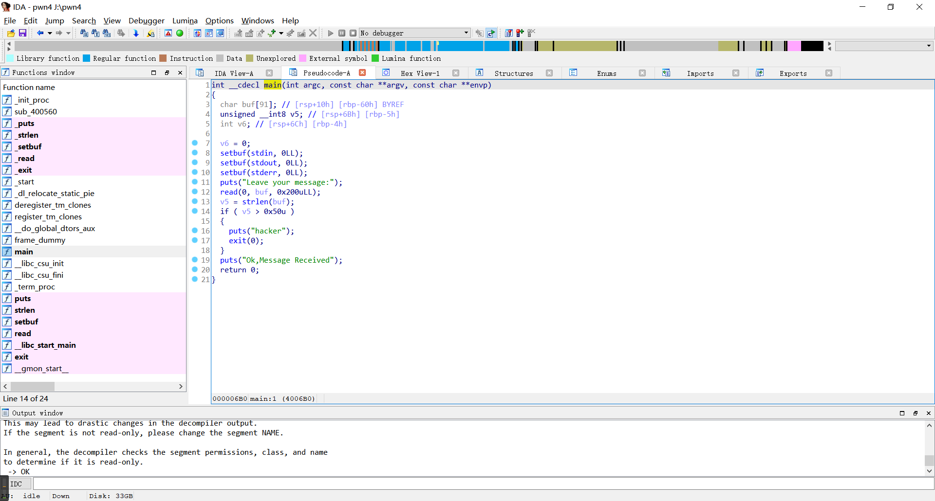935x501 pixels.
Task: Click the Start debugger process play icon
Action: point(331,33)
